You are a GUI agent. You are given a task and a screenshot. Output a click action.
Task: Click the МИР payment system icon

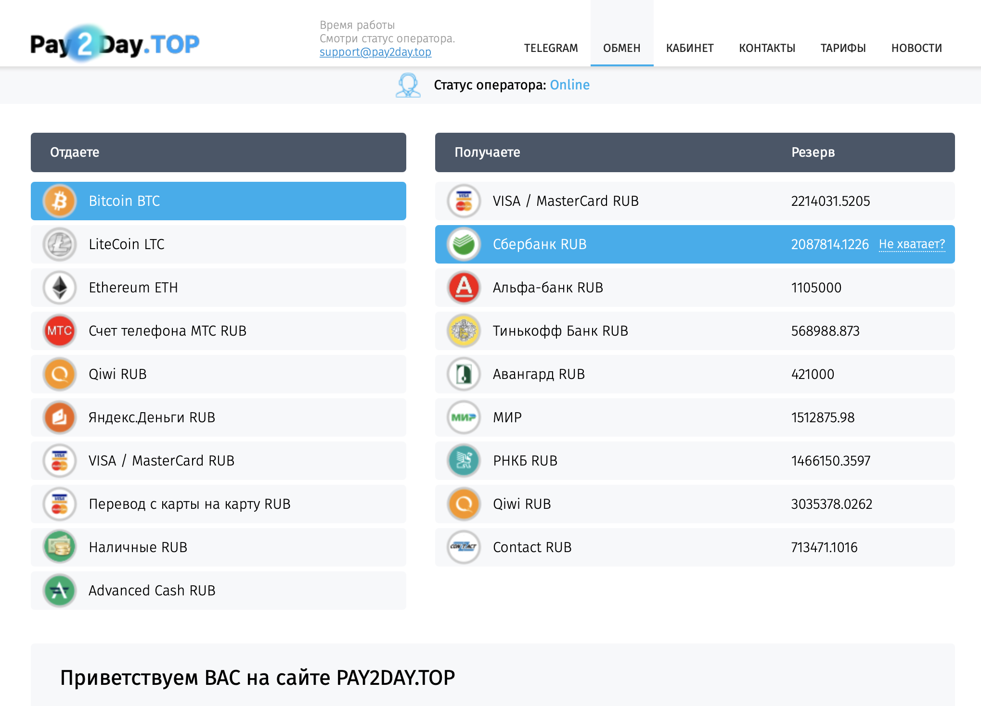tap(464, 417)
